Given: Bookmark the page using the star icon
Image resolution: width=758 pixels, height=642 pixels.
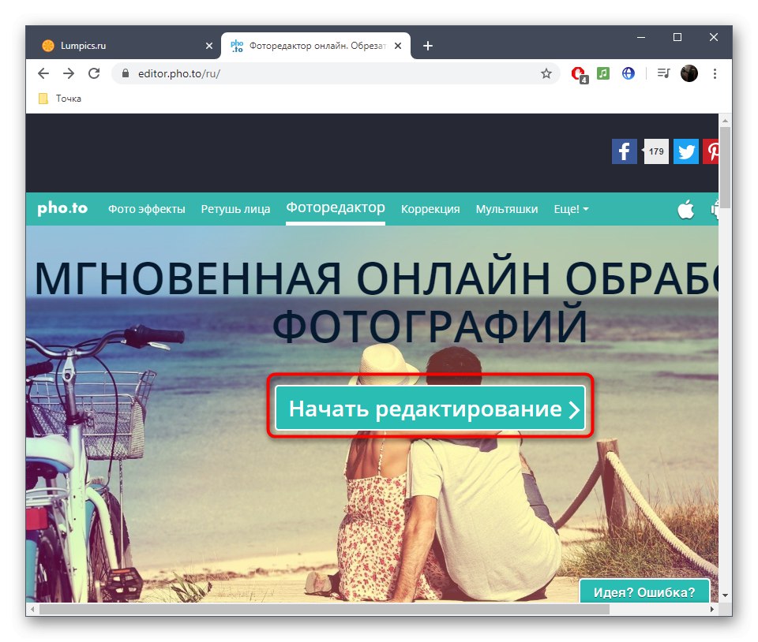Looking at the screenshot, I should pos(546,73).
